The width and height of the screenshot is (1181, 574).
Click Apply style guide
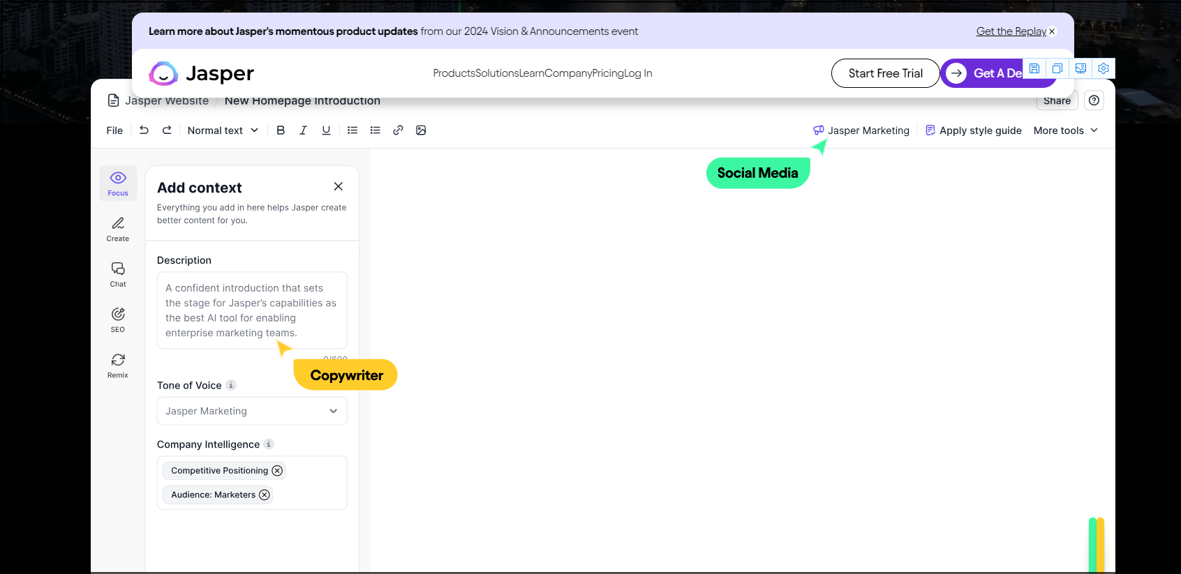point(974,130)
